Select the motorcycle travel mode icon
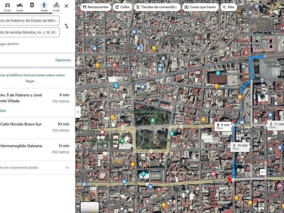This screenshot has height=213, width=284. pyautogui.click(x=20, y=5)
